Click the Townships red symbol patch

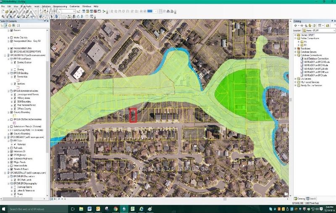(x=18, y=80)
